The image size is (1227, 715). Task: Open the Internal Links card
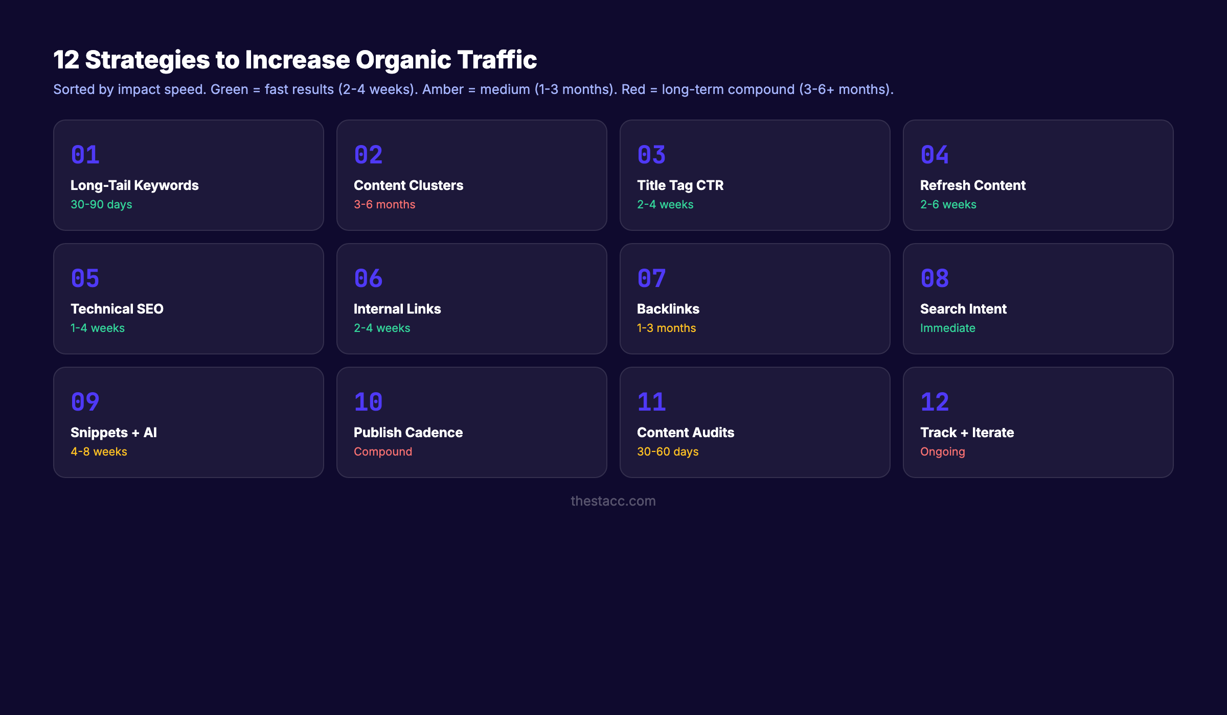pos(471,299)
